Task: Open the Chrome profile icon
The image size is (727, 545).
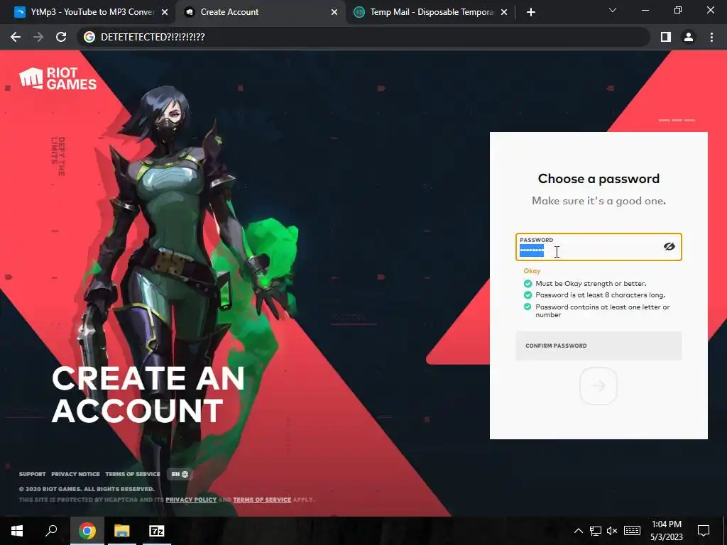Action: tap(689, 37)
